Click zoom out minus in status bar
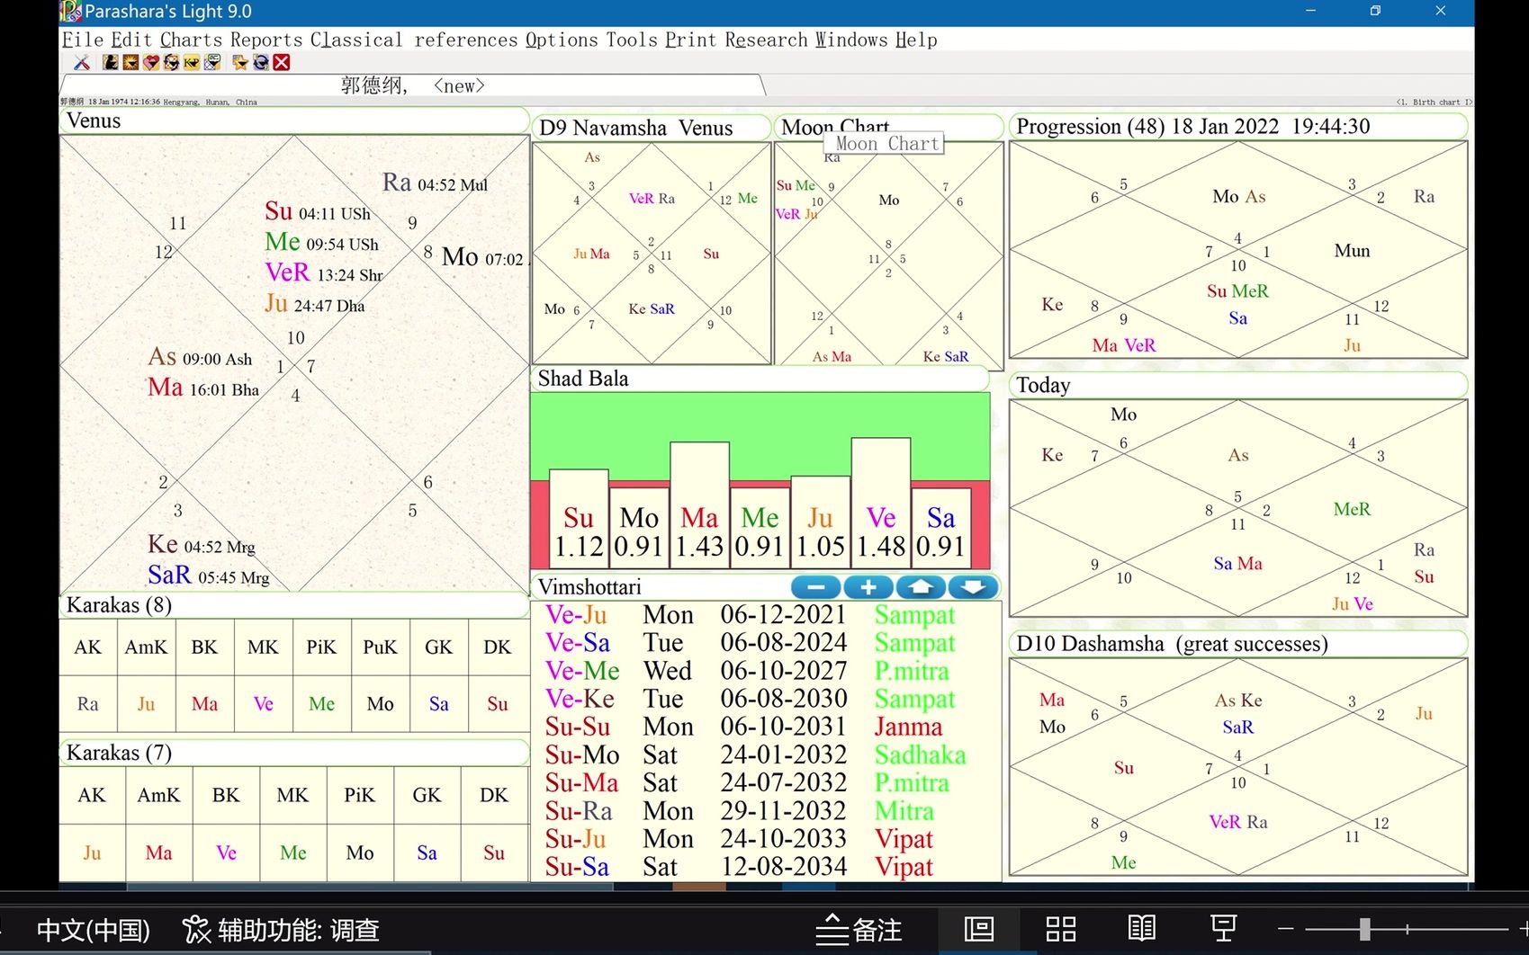 tap(1286, 929)
